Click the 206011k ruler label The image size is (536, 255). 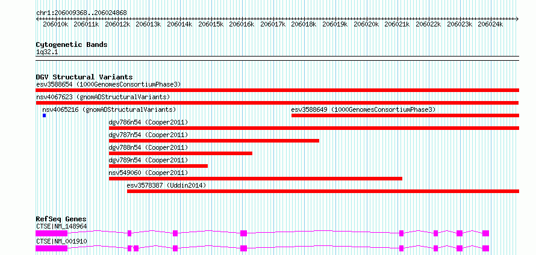(x=87, y=24)
